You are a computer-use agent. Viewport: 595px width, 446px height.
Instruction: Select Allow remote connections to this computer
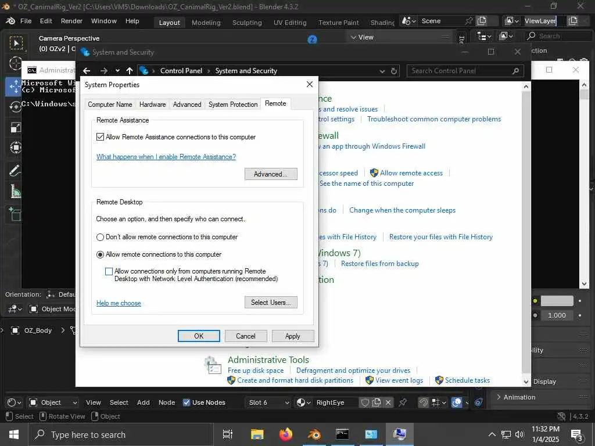100,255
